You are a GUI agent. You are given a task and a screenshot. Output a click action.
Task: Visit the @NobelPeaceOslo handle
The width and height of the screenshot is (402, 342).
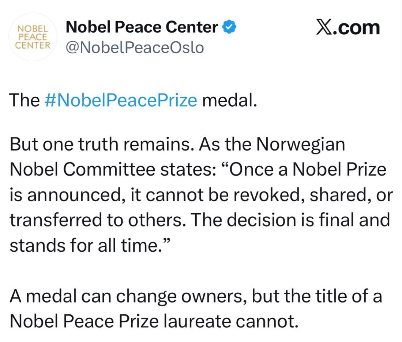(134, 47)
